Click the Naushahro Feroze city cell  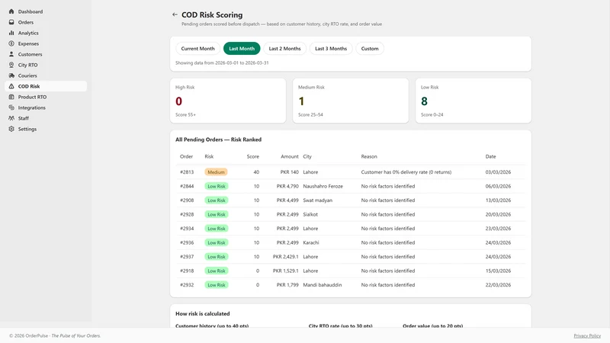(x=323, y=186)
